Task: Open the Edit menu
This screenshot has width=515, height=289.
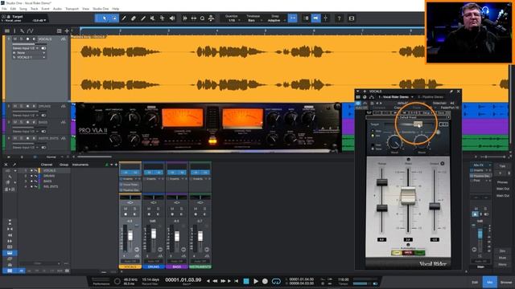Action: click(x=13, y=9)
